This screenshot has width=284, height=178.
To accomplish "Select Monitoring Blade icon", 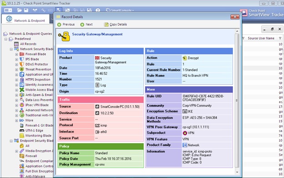I will tap(22, 135).
